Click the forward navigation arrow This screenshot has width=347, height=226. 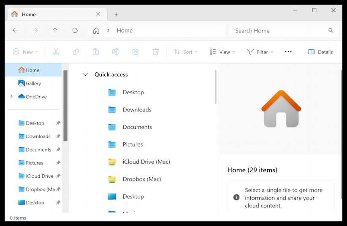point(35,30)
